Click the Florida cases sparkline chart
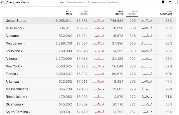 (x=98, y=74)
